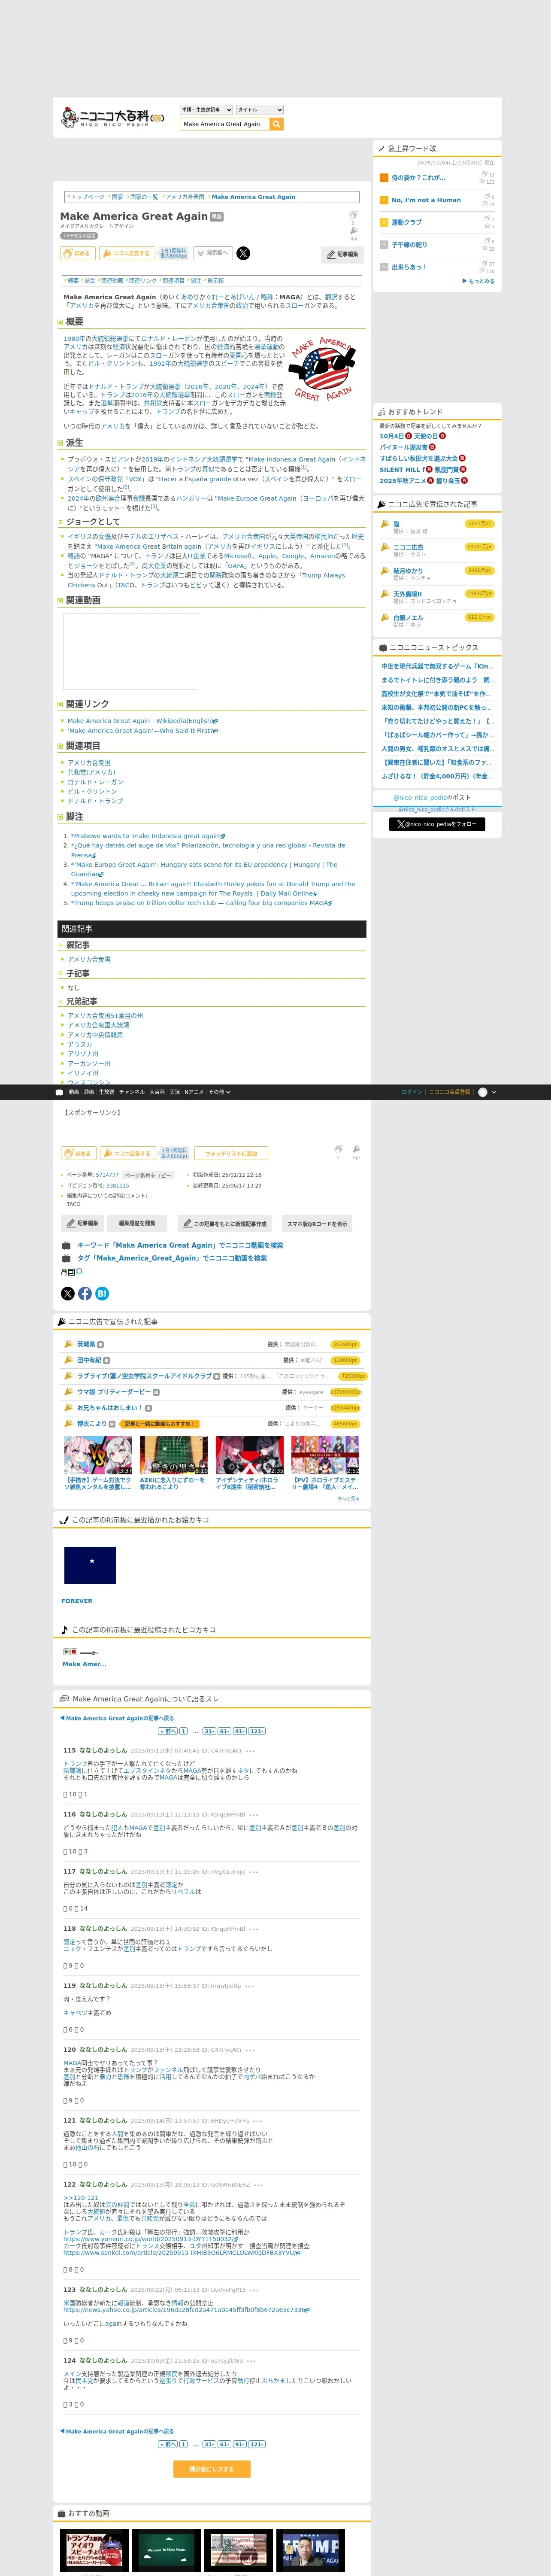Click the orange search magnifier button
Screen dimensions: 551x2576
pyautogui.click(x=277, y=124)
